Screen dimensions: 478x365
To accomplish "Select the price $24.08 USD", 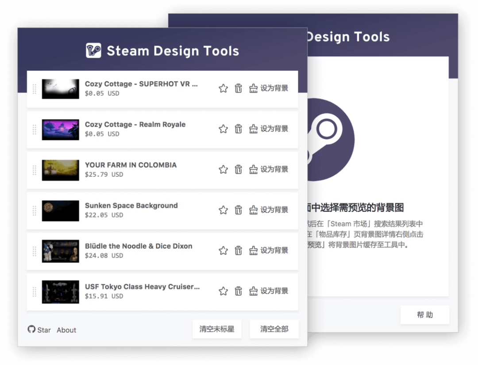I will click(x=104, y=256).
